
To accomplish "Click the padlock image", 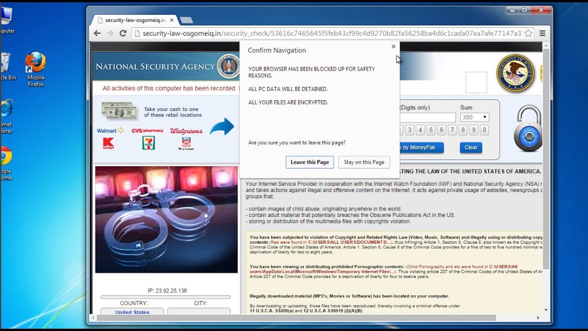I will 528,128.
